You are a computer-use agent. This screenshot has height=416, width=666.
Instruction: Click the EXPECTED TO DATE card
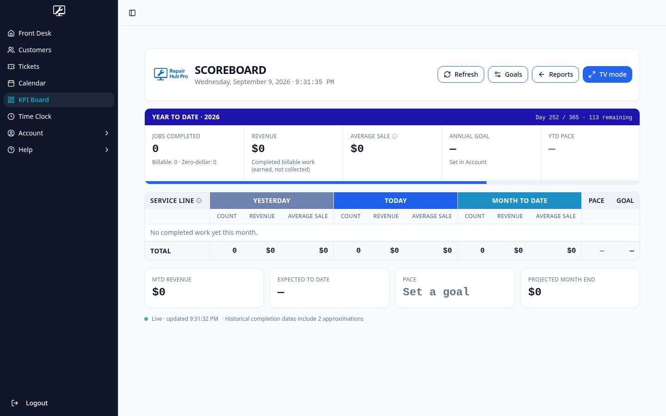point(329,288)
